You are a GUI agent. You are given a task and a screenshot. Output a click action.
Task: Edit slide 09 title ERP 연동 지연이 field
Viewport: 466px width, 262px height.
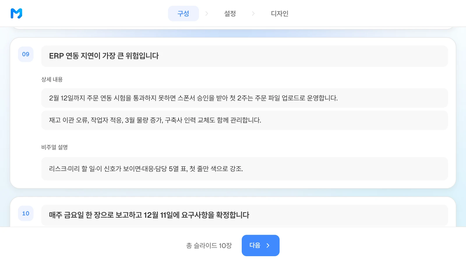click(x=245, y=56)
